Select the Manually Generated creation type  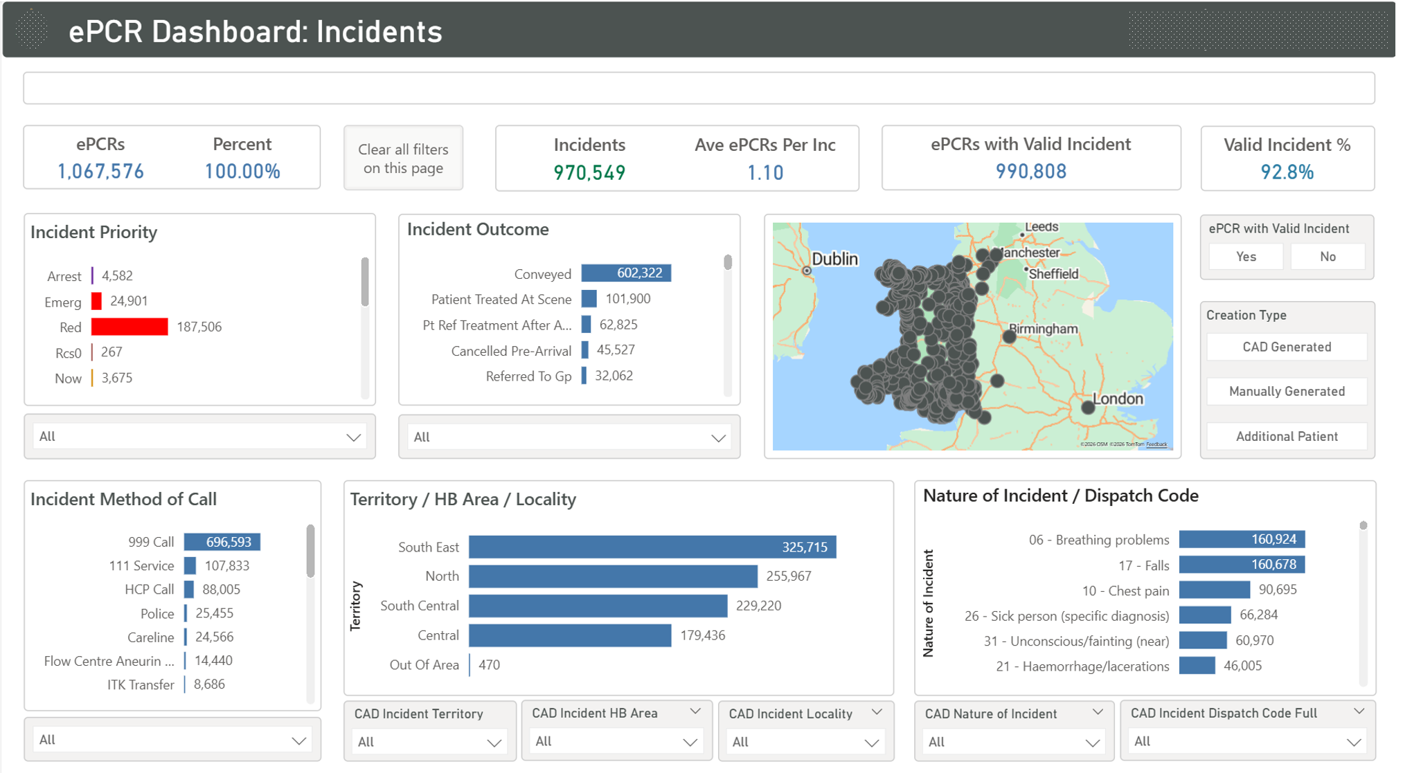(x=1286, y=391)
